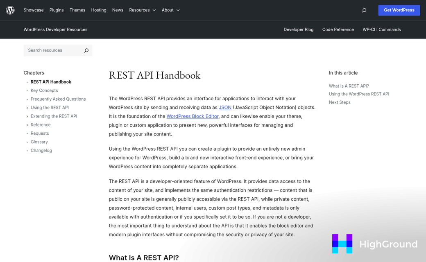This screenshot has width=426, height=262.
Task: Click the REST API Handbook page title
Action: pyautogui.click(x=154, y=75)
